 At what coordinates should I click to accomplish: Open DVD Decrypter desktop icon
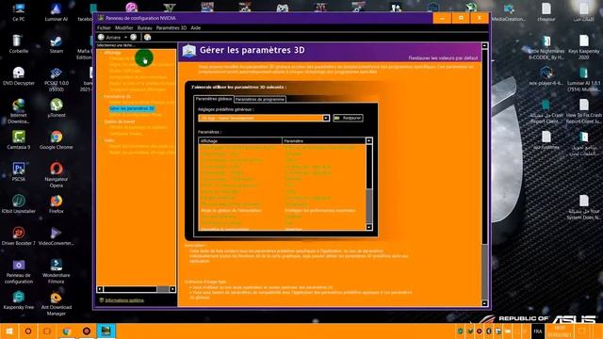[x=19, y=75]
